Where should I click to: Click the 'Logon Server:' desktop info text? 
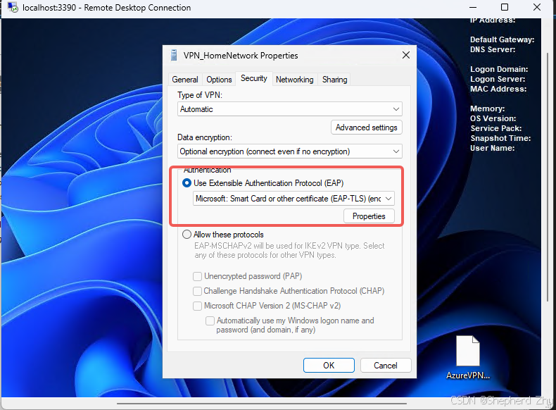coord(498,79)
